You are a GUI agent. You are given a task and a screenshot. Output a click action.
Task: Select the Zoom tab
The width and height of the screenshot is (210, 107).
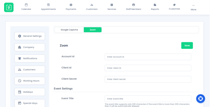[93, 30]
